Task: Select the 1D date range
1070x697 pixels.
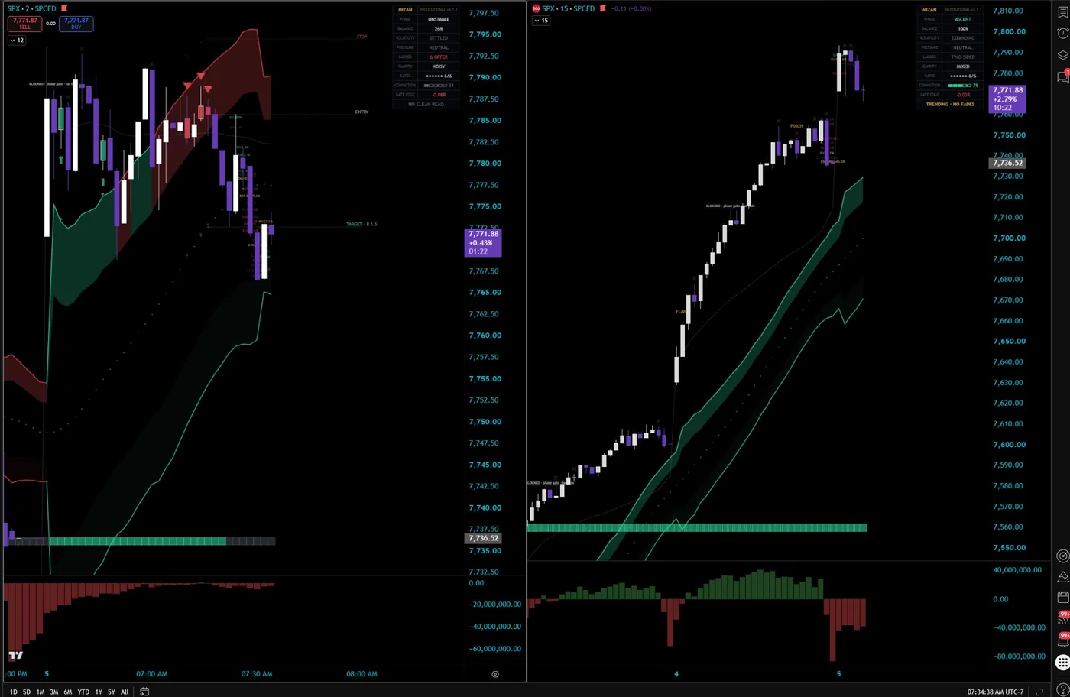Action: (13, 692)
